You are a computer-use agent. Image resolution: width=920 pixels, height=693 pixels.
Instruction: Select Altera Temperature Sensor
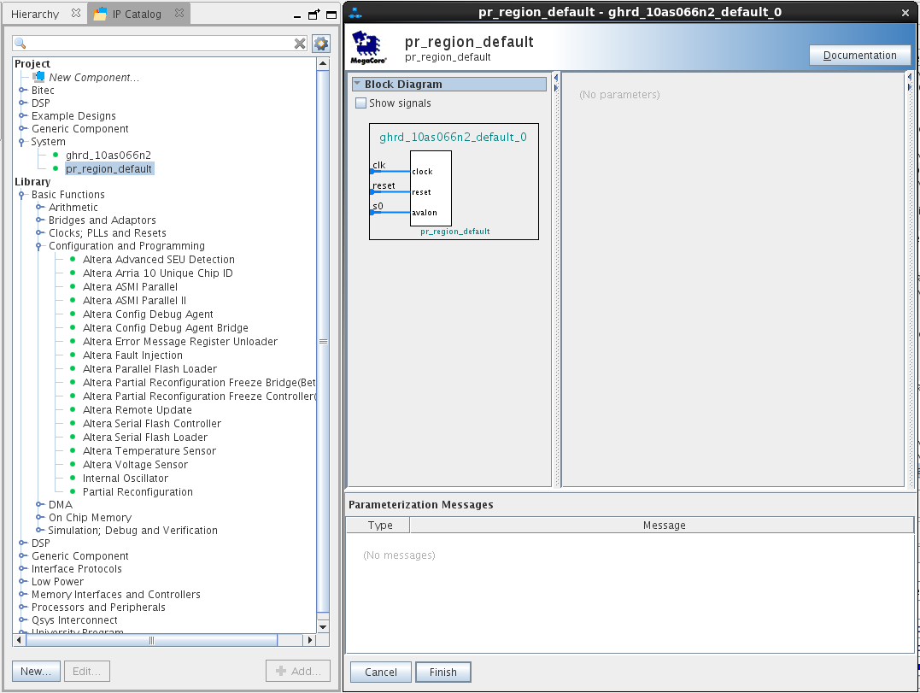(x=149, y=450)
